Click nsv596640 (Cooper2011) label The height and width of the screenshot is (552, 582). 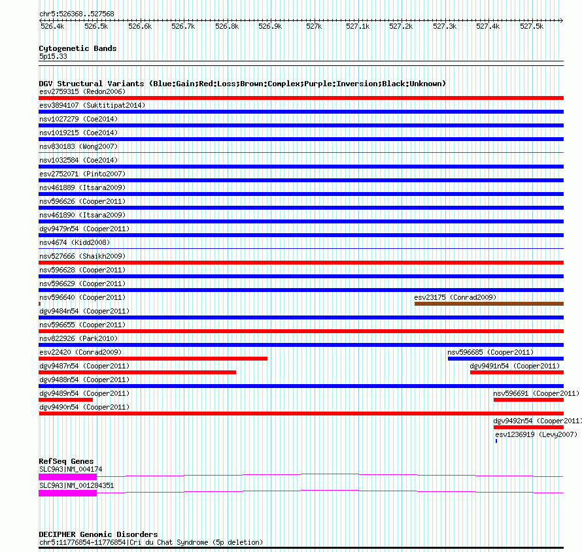[x=82, y=297]
